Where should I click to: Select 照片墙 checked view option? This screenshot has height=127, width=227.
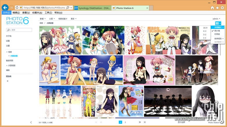point(218,31)
